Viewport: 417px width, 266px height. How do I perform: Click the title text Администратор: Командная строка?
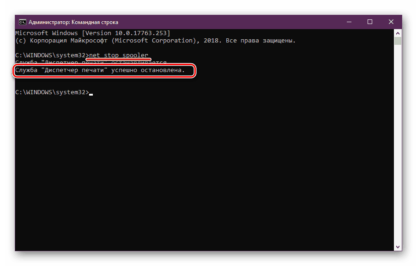click(x=73, y=22)
